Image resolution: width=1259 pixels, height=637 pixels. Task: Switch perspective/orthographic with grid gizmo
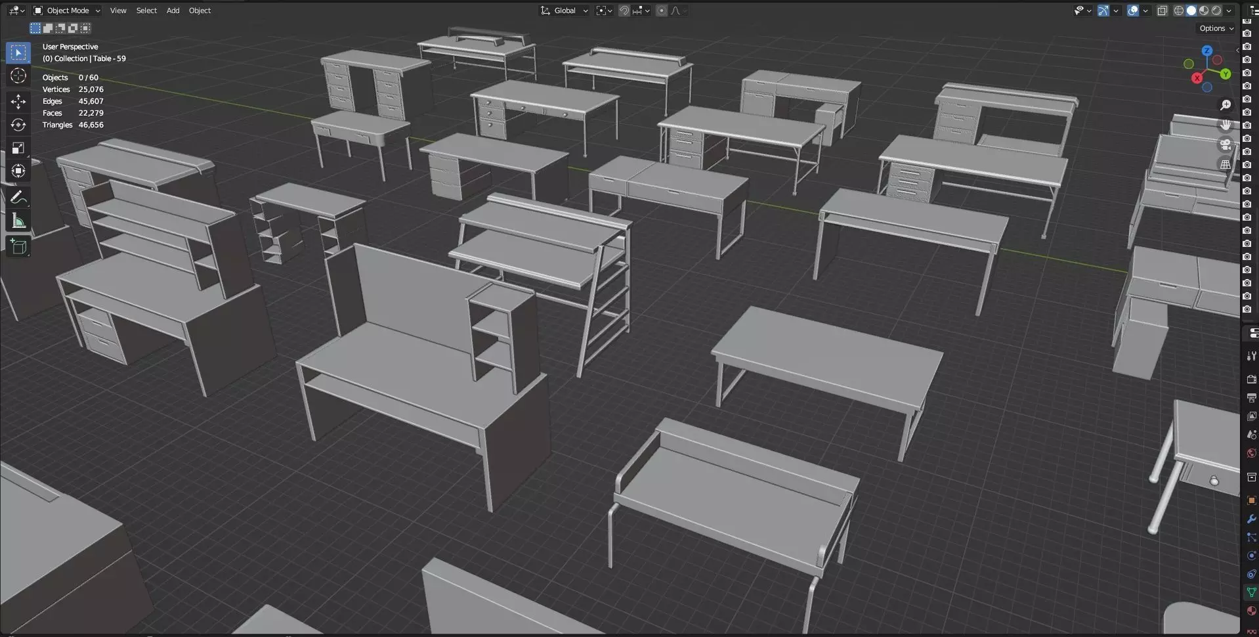pos(1226,164)
